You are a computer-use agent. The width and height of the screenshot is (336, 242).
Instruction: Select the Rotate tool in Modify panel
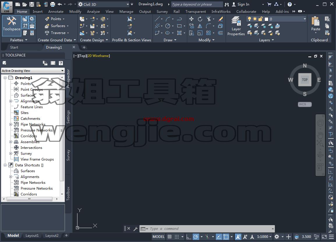(200, 19)
